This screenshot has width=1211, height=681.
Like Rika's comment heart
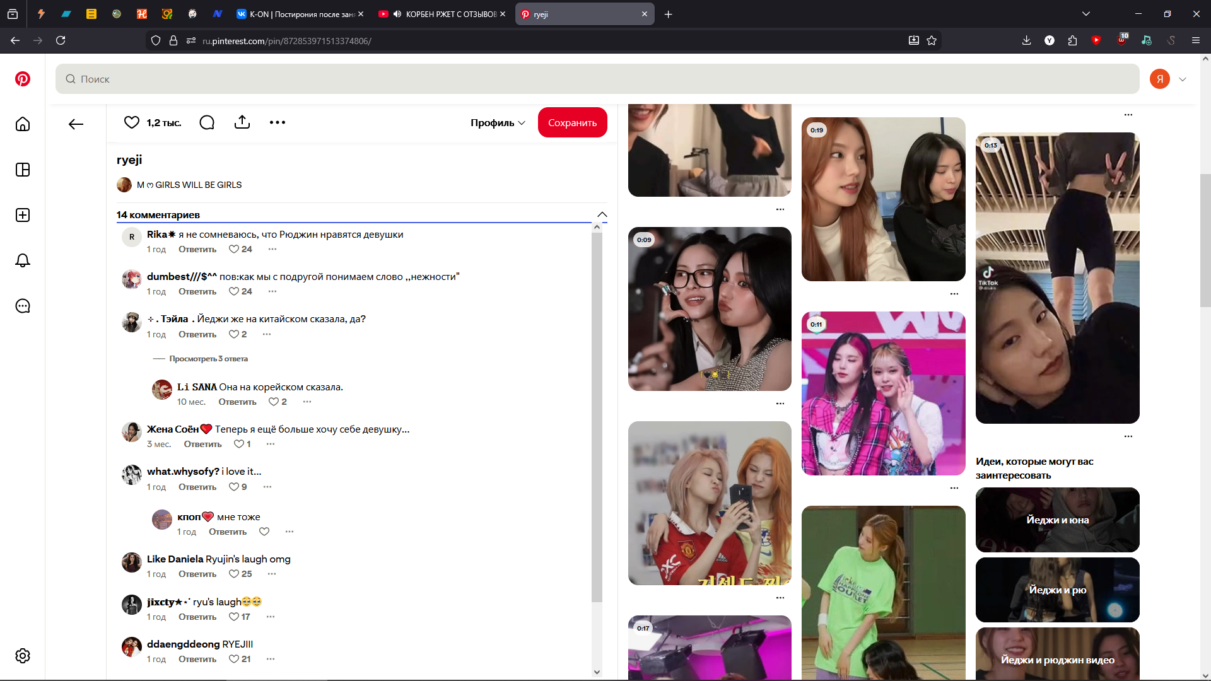[234, 249]
